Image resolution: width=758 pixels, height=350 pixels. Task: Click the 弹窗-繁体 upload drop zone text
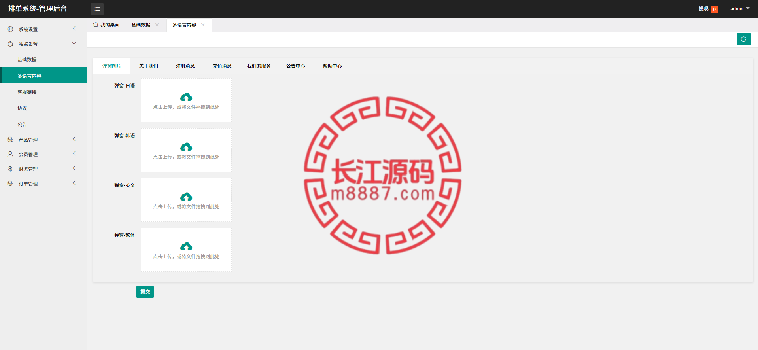point(186,257)
